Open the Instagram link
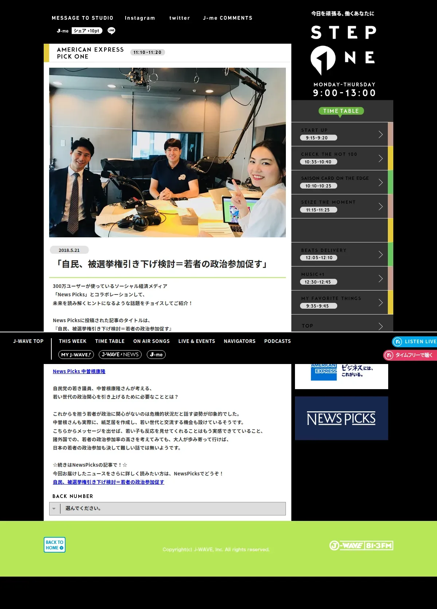437x609 pixels. coord(140,18)
